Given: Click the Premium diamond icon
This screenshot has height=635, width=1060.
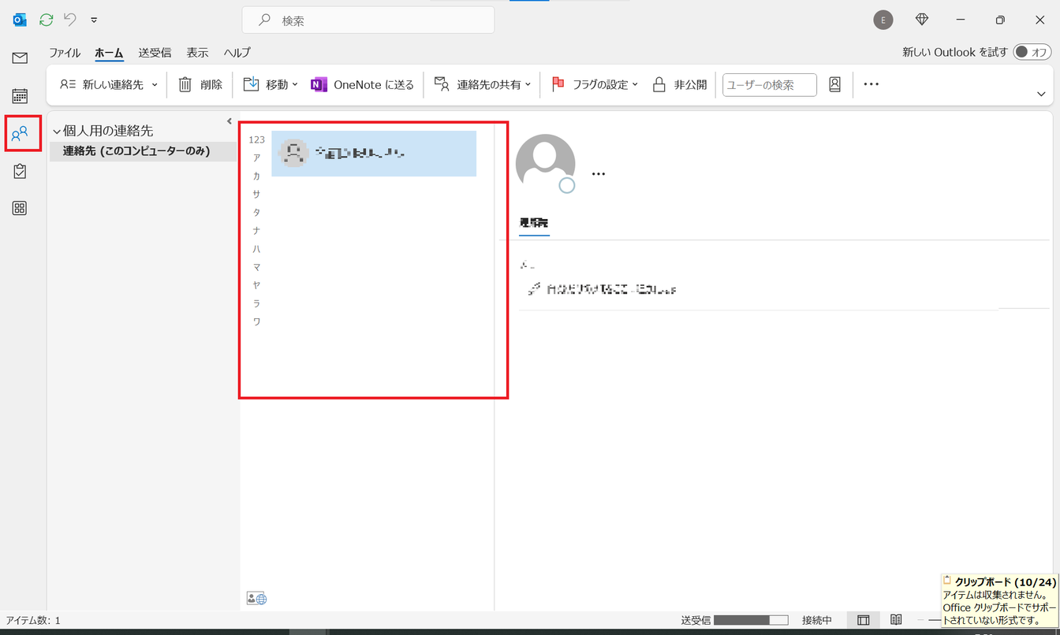Looking at the screenshot, I should [922, 20].
